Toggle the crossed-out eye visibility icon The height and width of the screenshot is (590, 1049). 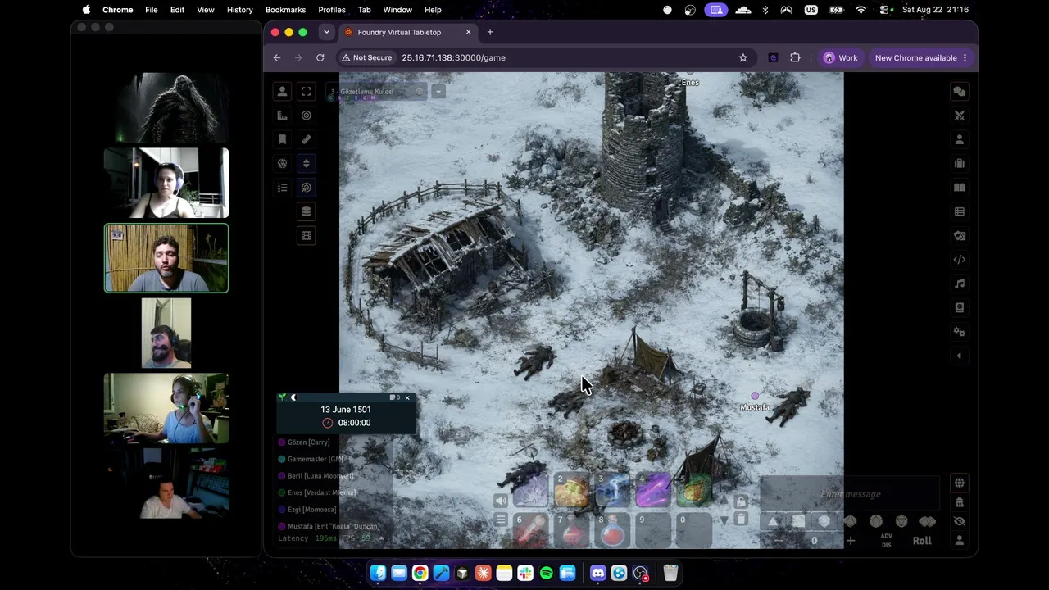[960, 521]
